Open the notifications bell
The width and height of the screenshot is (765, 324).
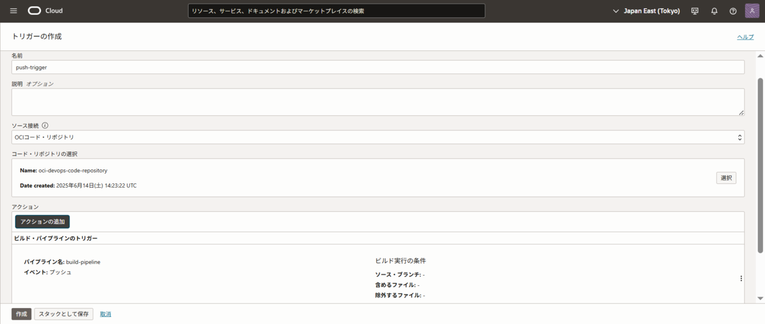click(x=714, y=11)
